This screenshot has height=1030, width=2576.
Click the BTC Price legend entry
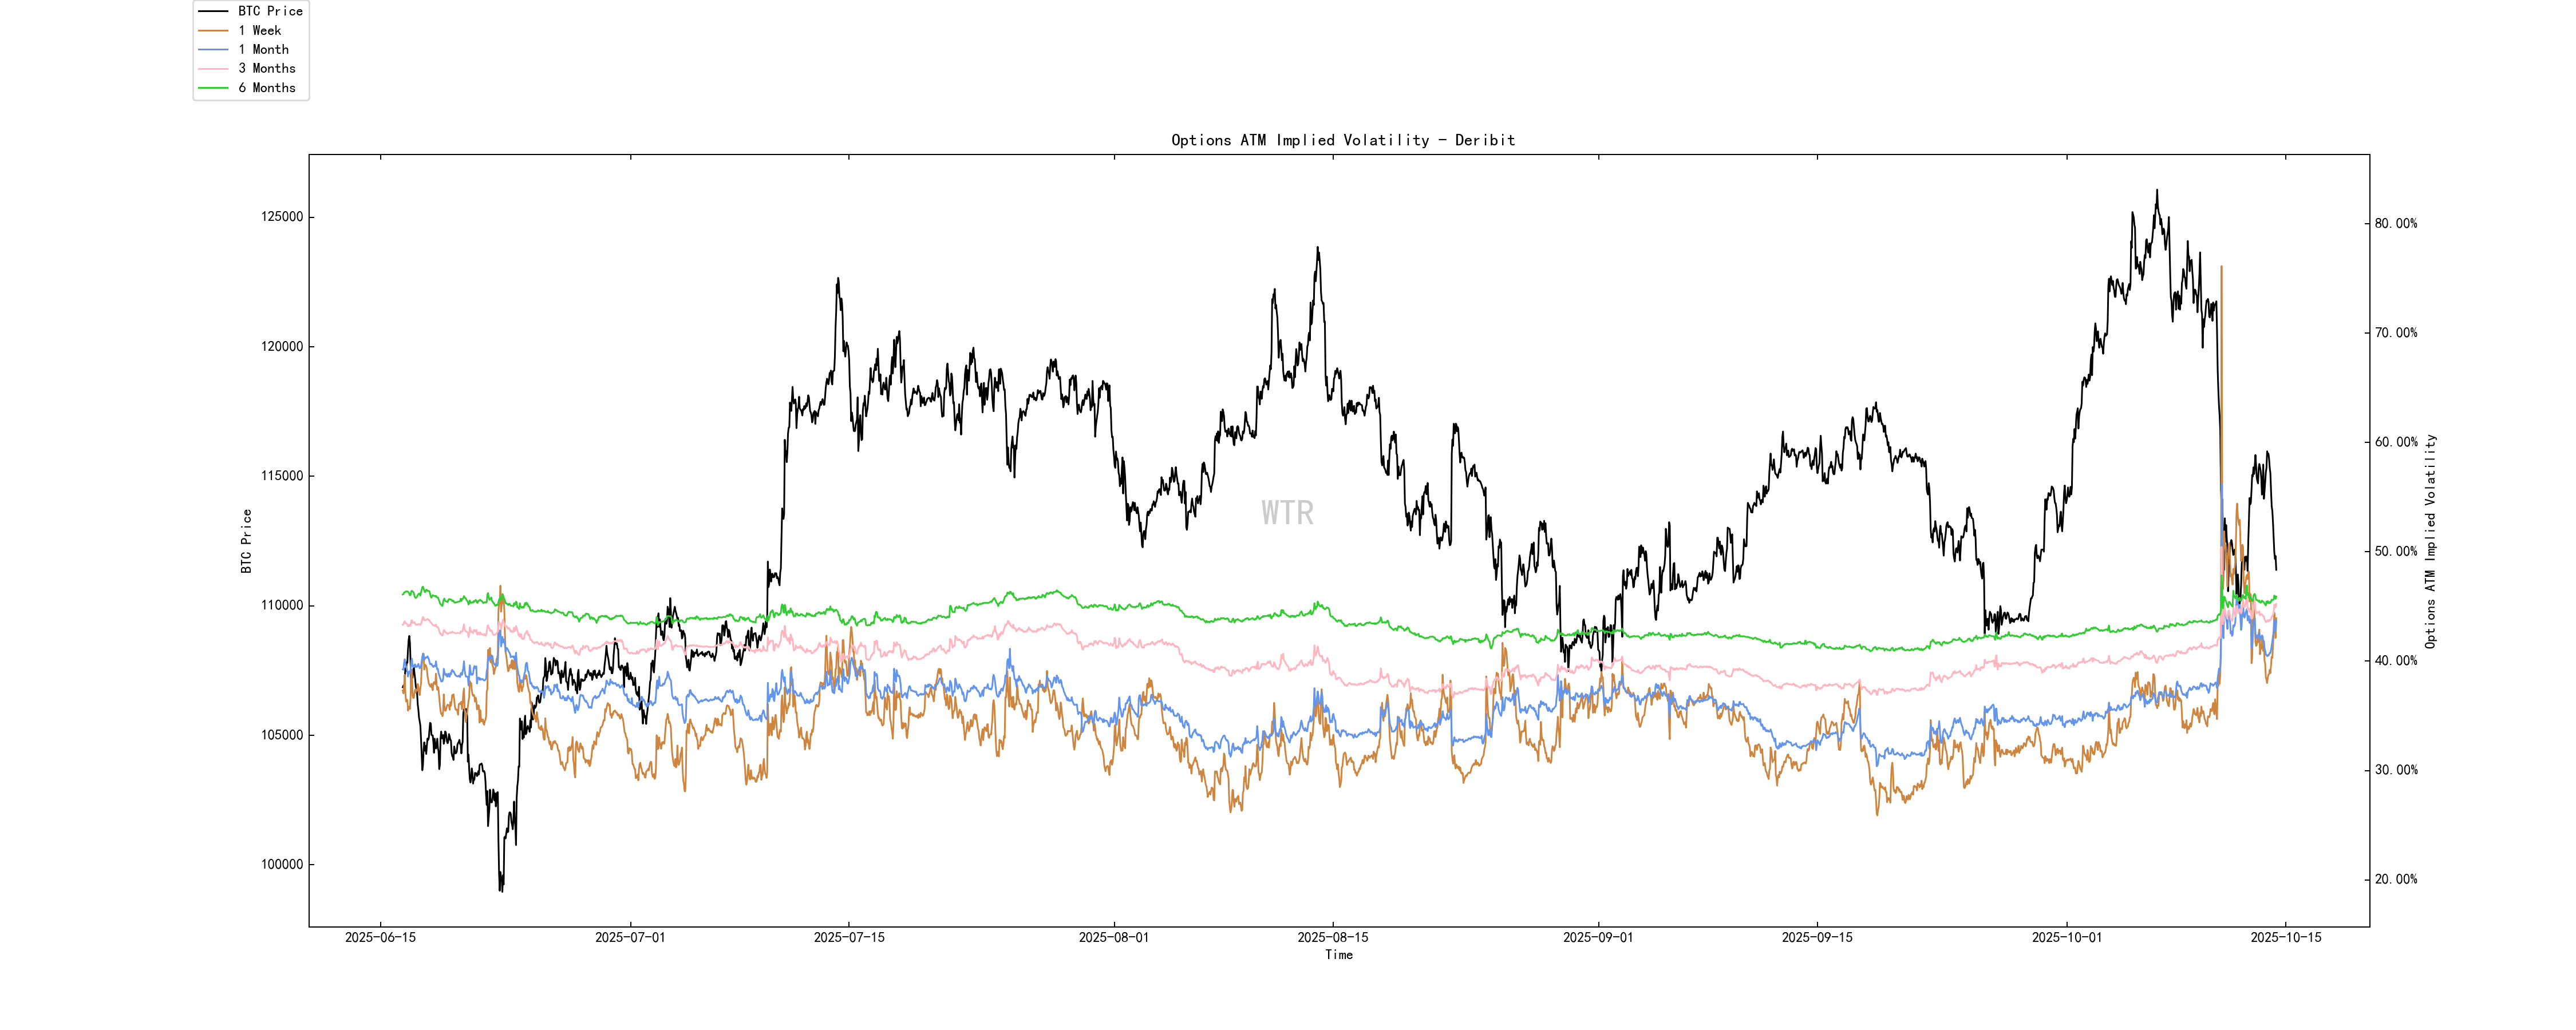coord(269,11)
